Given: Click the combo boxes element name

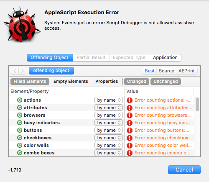Looking at the screenshot, I should 39,153.
